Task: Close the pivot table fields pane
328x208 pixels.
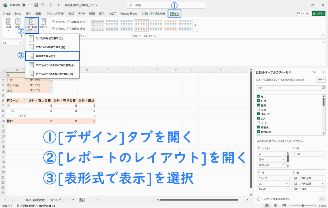Action: point(323,72)
